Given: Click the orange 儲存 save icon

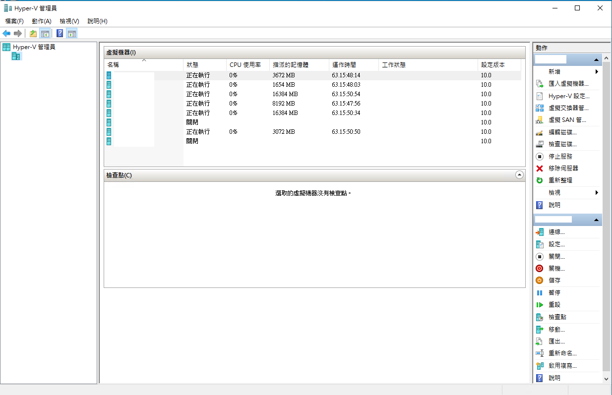Looking at the screenshot, I should [540, 280].
